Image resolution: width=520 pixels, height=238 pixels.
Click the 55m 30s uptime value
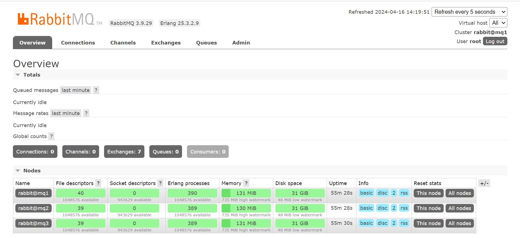342,223
